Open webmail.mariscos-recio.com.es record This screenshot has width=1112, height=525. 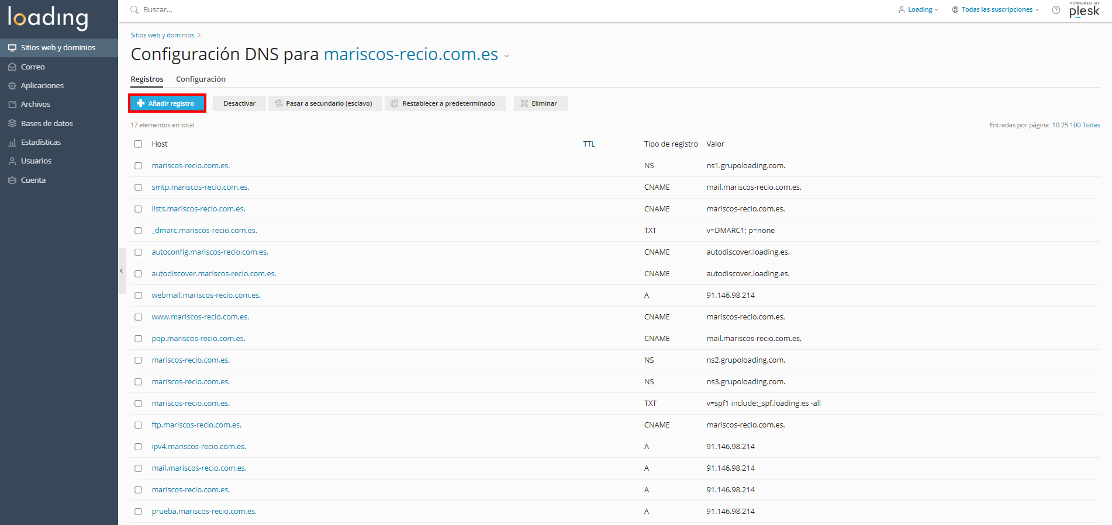(x=206, y=295)
